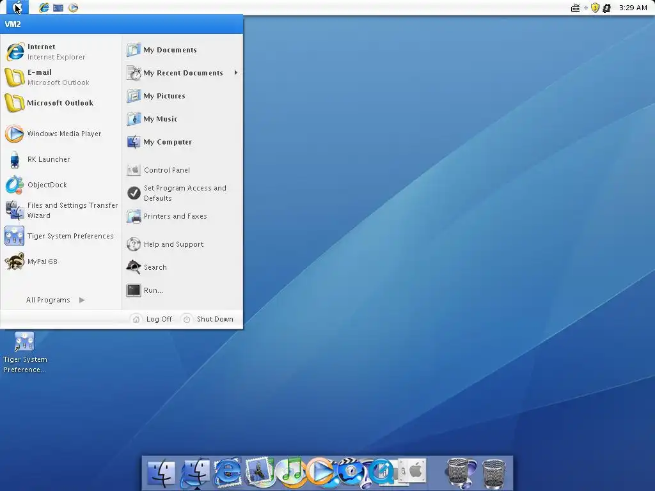Open the Mail stamp icon in dock
The height and width of the screenshot is (491, 655).
pos(260,472)
